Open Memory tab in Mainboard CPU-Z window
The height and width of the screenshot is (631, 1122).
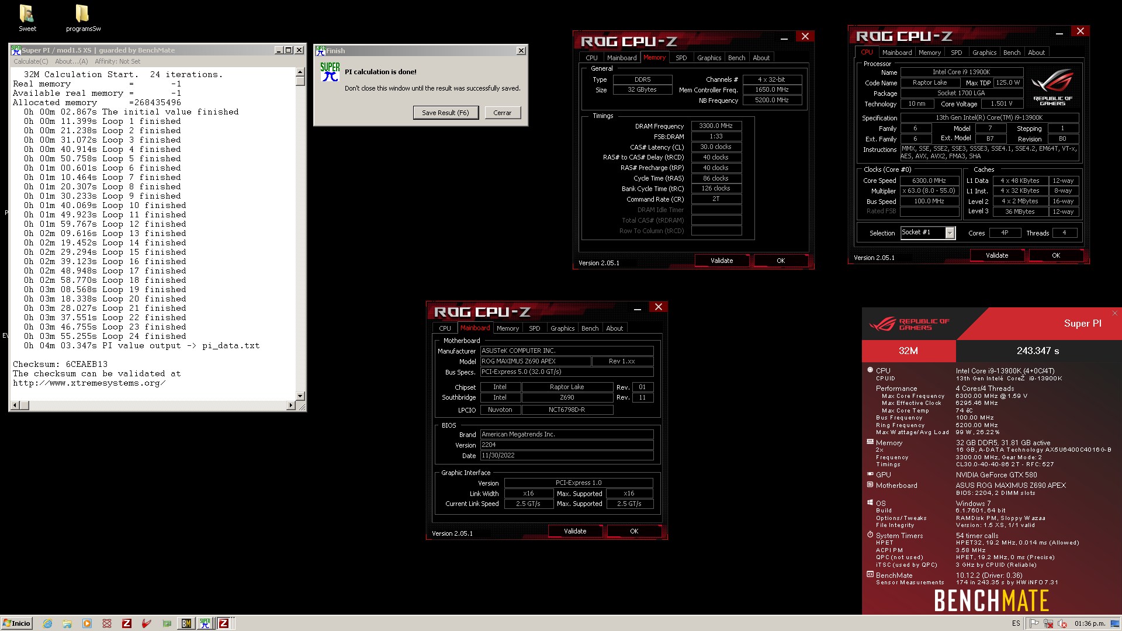point(508,328)
